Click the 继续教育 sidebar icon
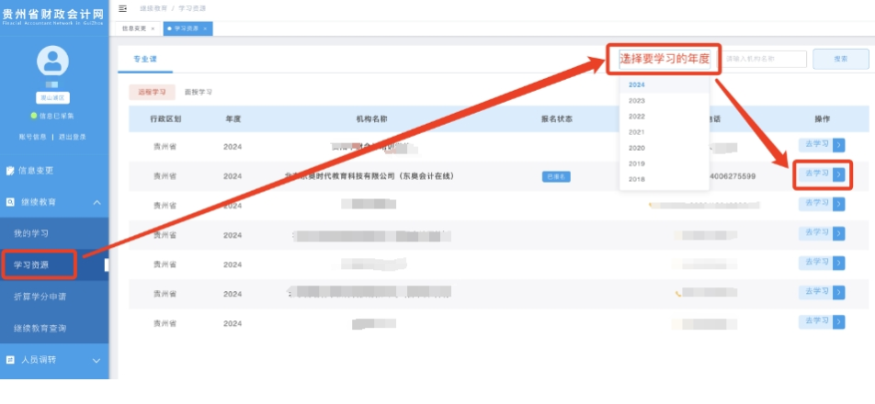The image size is (875, 404). coord(10,201)
